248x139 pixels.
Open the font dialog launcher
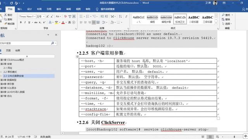coord(76,29)
